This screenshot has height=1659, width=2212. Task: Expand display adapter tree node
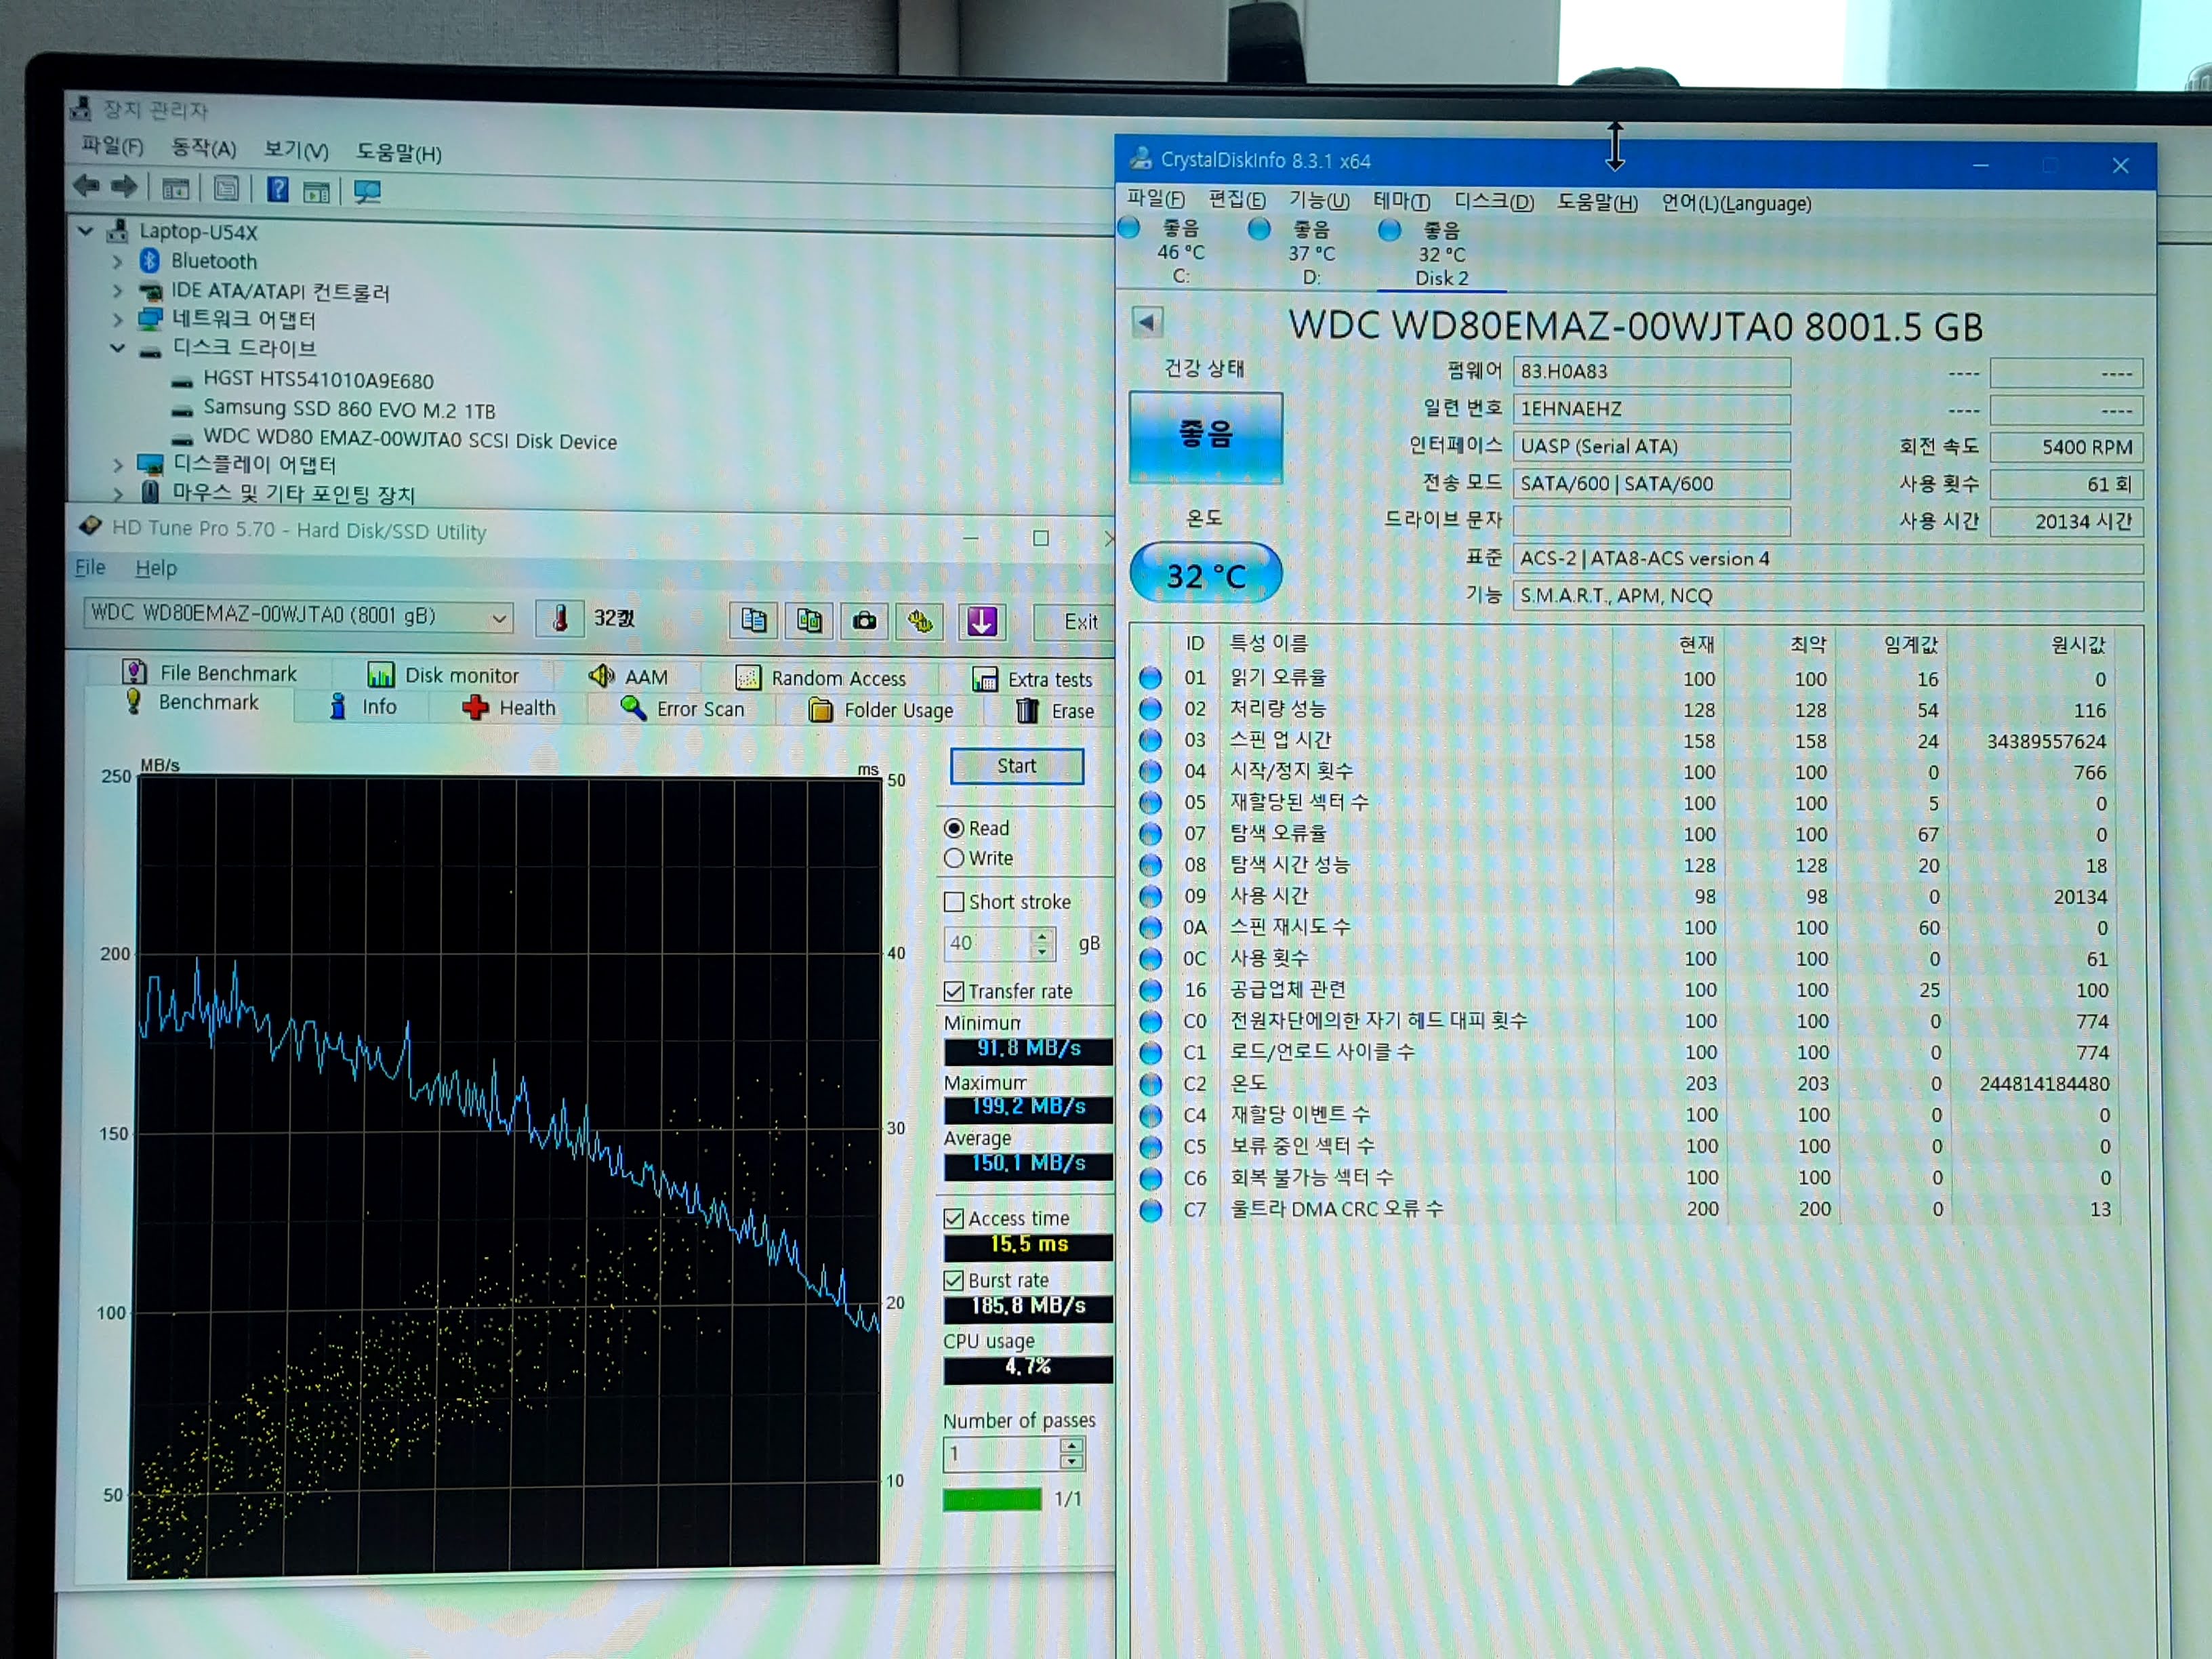point(117,465)
